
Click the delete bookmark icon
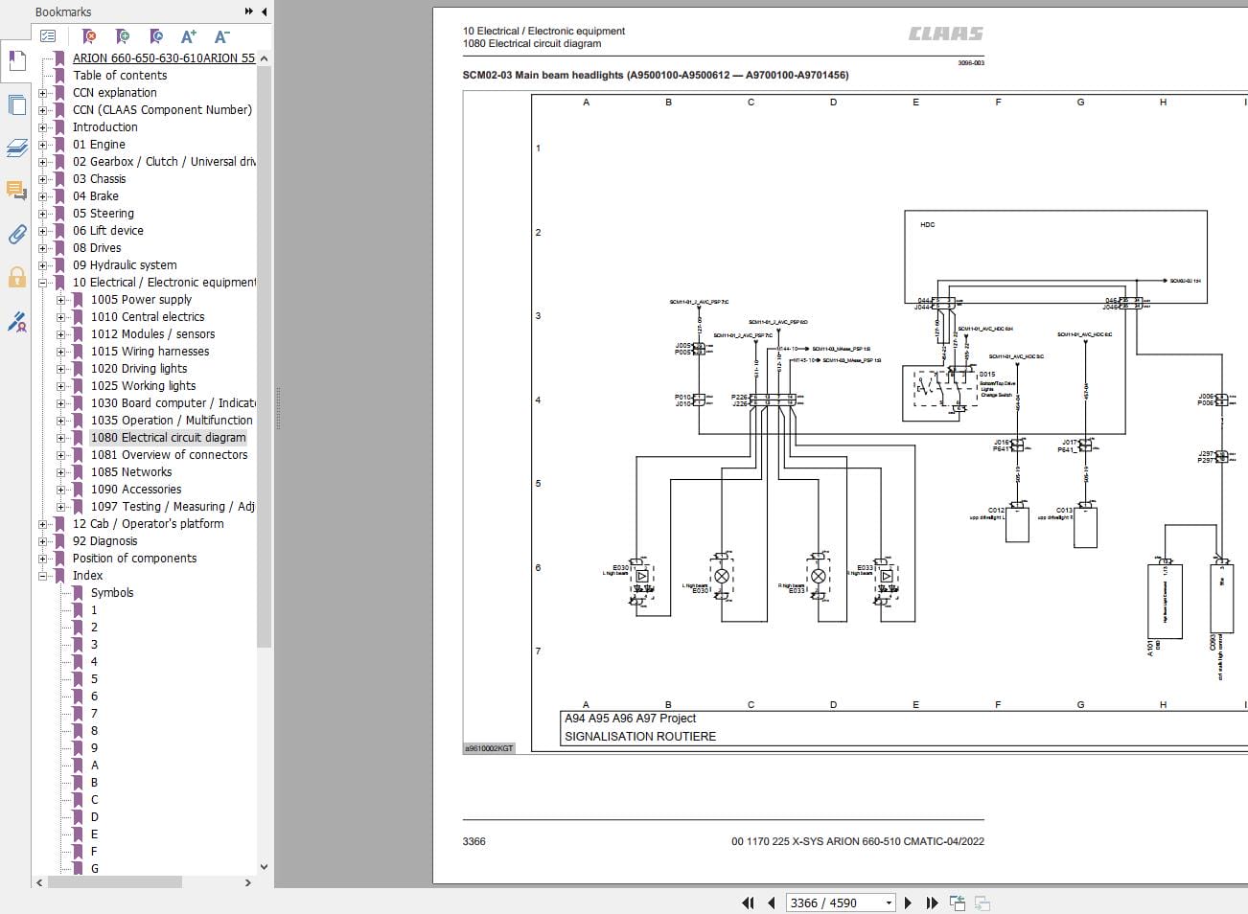click(x=89, y=36)
